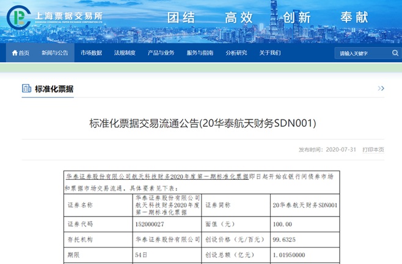Select the 创设总额（亿元） label cell
The width and height of the screenshot is (402, 264).
click(x=236, y=255)
